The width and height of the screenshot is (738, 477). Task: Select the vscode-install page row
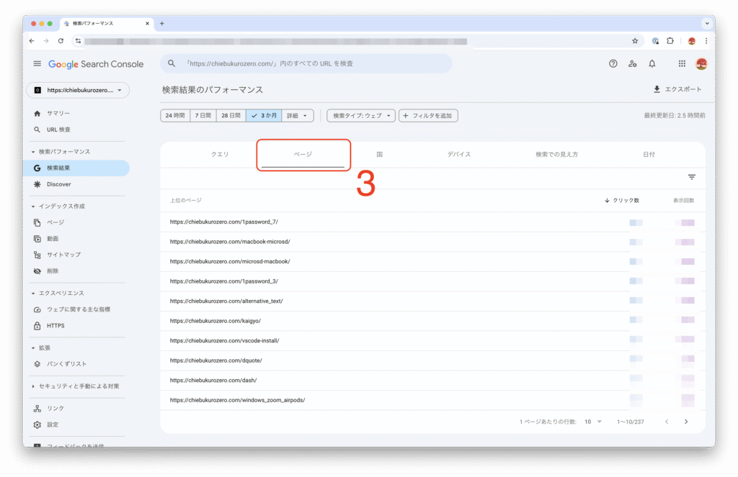[x=432, y=341]
